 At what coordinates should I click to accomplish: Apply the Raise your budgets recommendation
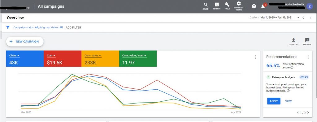(274, 101)
